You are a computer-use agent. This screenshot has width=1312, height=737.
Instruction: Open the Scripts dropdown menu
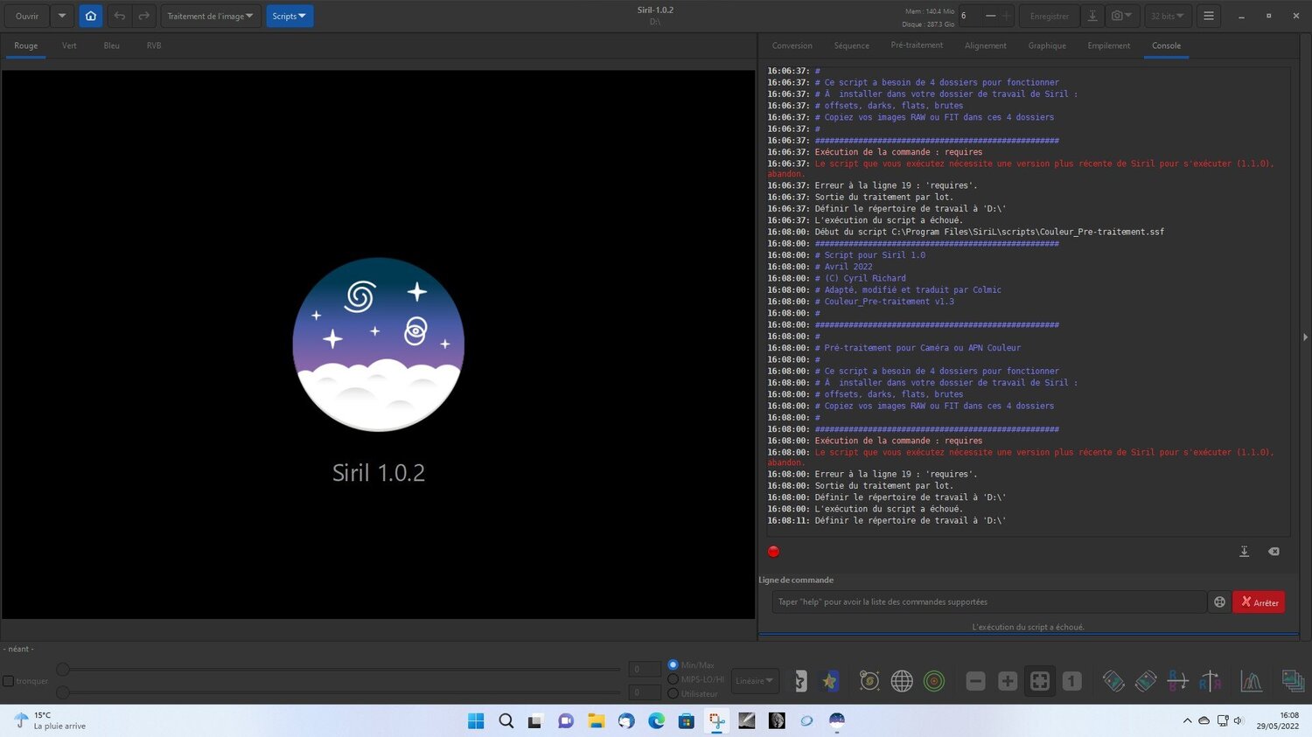(290, 16)
